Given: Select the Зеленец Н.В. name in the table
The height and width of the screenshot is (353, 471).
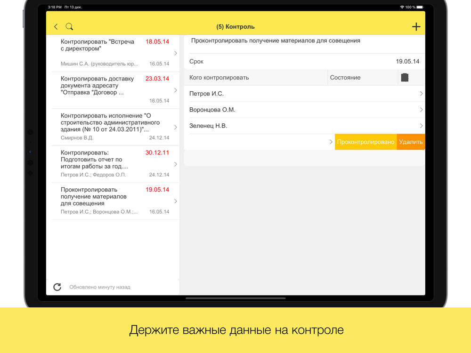Looking at the screenshot, I should click(x=208, y=126).
